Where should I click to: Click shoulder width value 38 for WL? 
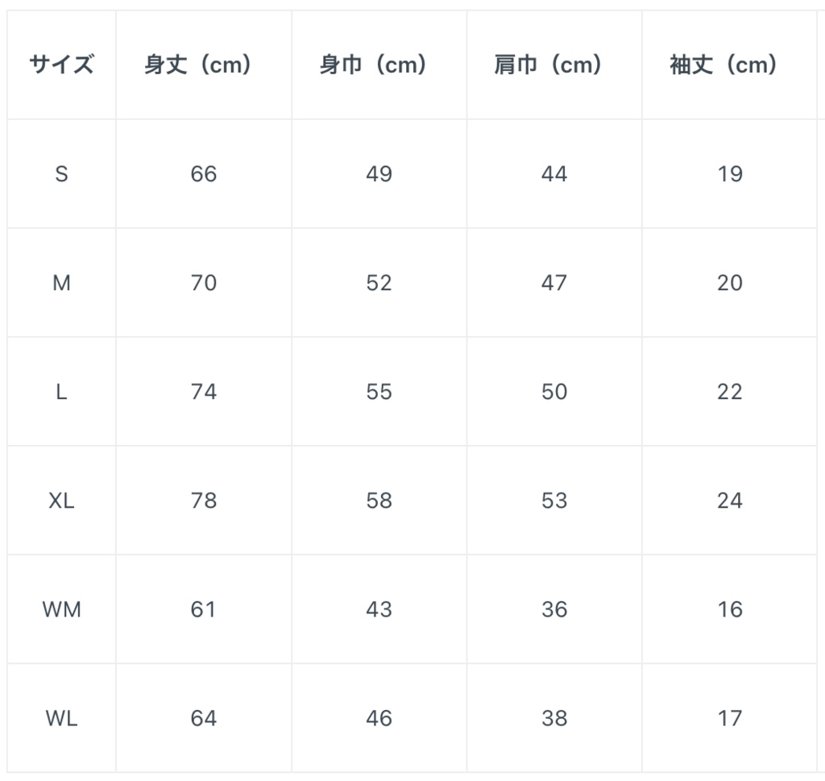554,718
